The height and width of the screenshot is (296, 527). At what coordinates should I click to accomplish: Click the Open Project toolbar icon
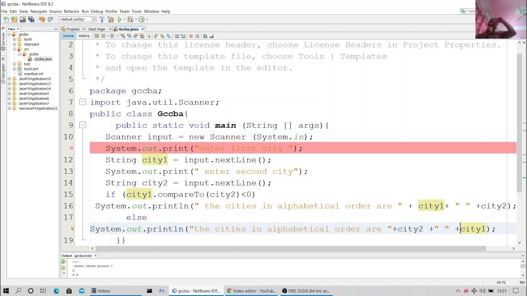(23, 19)
